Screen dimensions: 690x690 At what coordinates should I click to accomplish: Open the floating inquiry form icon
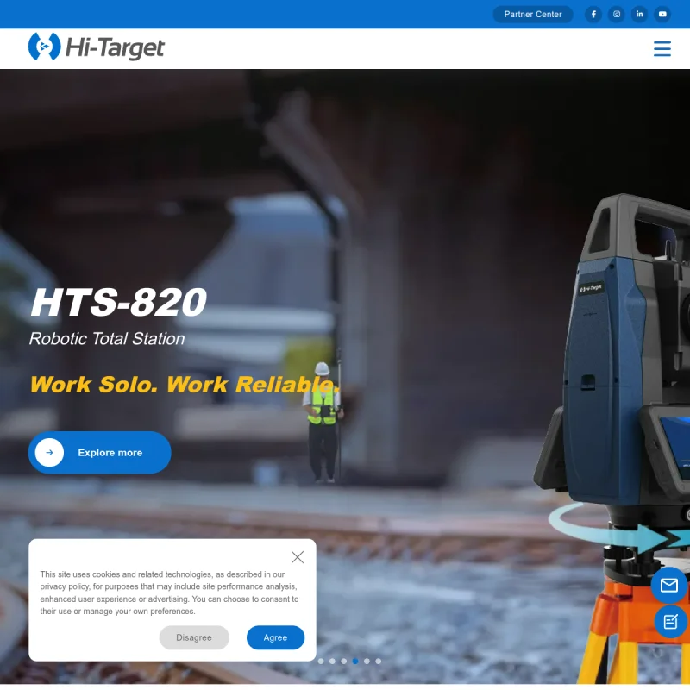click(670, 622)
